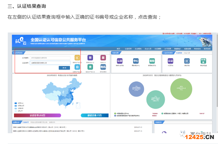Select 数据统计 in the navigation bar
Screen dimensions: 218x144
(x=178, y=49)
